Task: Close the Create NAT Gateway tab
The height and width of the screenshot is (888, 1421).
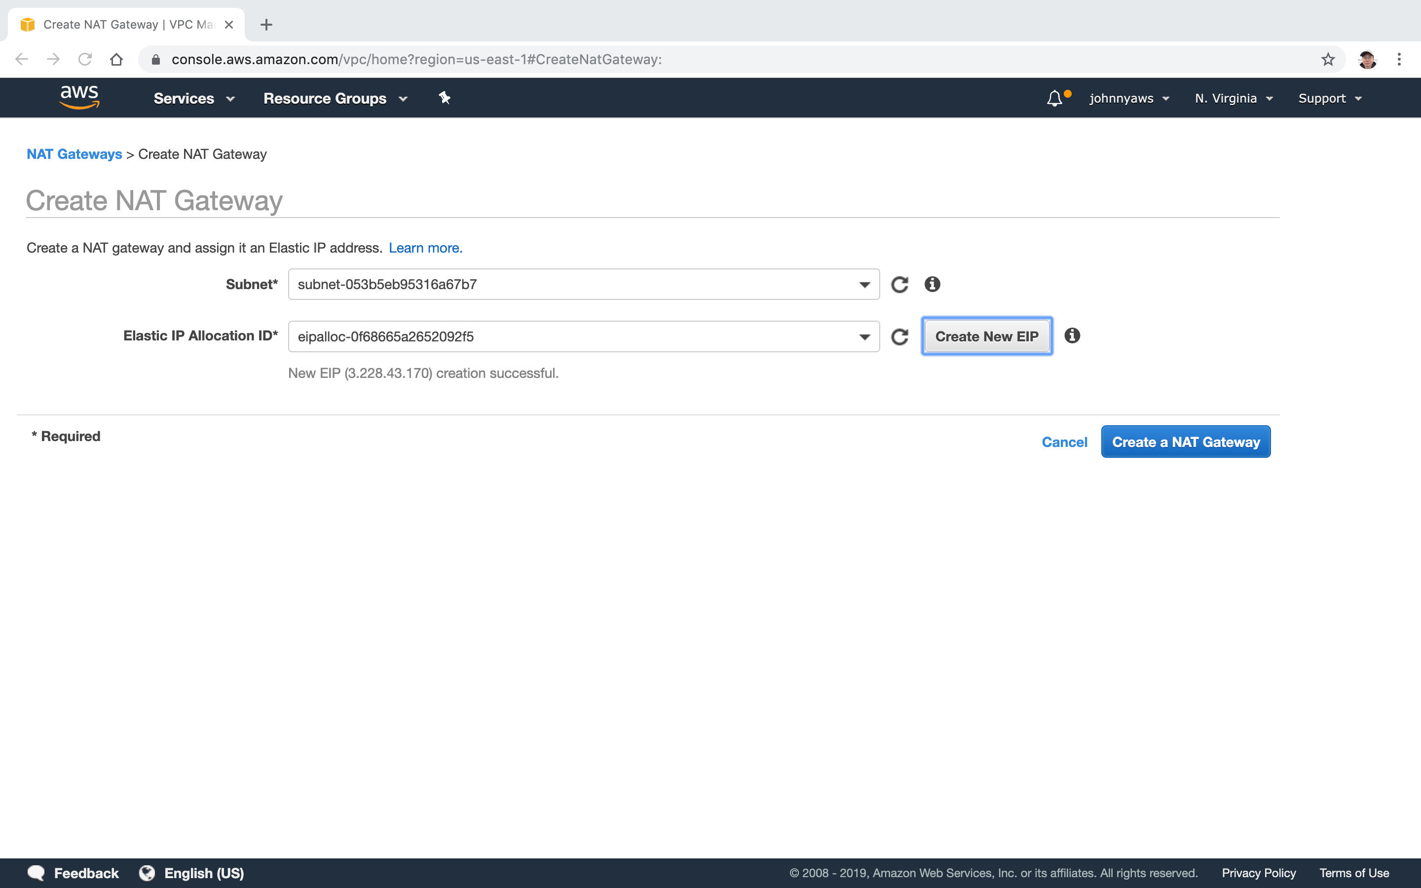Action: [x=229, y=25]
